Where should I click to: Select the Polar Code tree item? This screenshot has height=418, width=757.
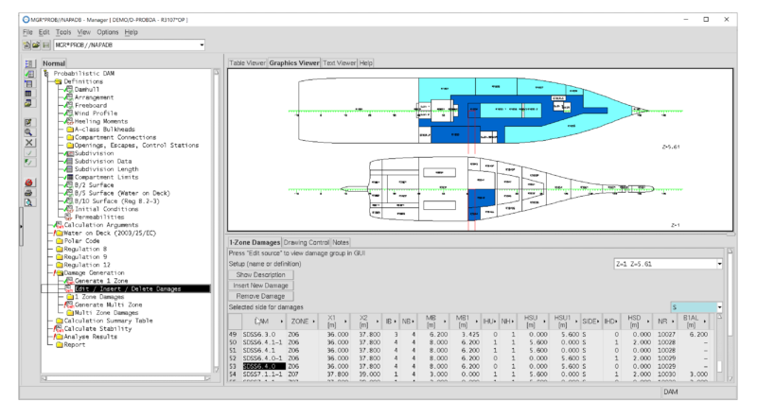81,241
